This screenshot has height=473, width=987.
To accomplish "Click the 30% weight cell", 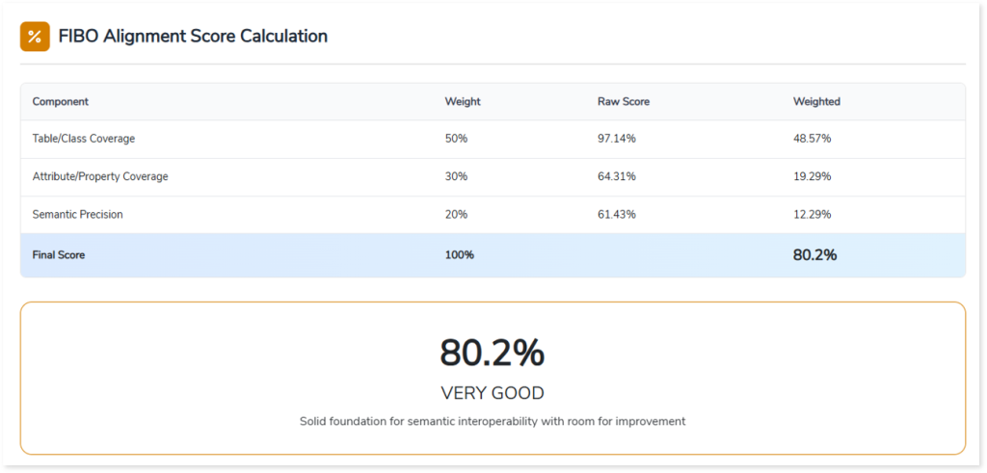I will pyautogui.click(x=456, y=176).
